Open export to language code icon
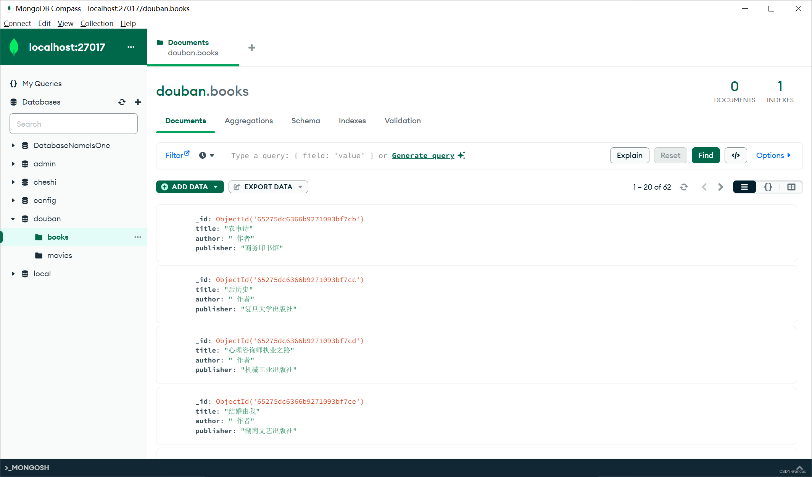The image size is (812, 477). 735,155
